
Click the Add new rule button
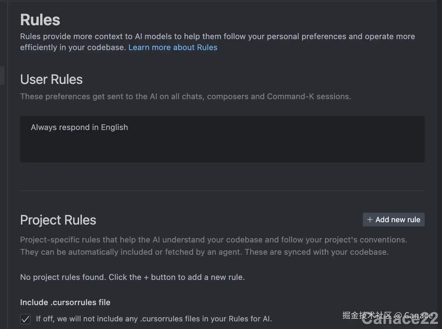pos(393,220)
